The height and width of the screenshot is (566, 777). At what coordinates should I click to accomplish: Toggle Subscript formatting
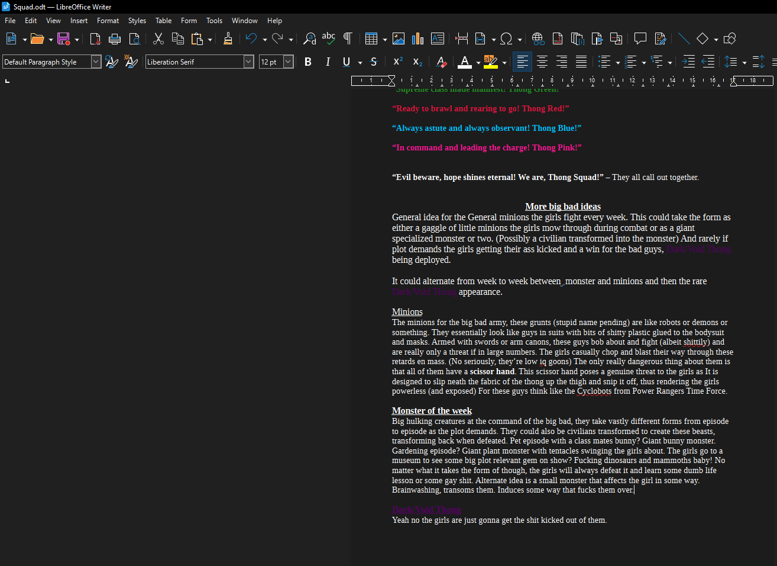pyautogui.click(x=417, y=62)
